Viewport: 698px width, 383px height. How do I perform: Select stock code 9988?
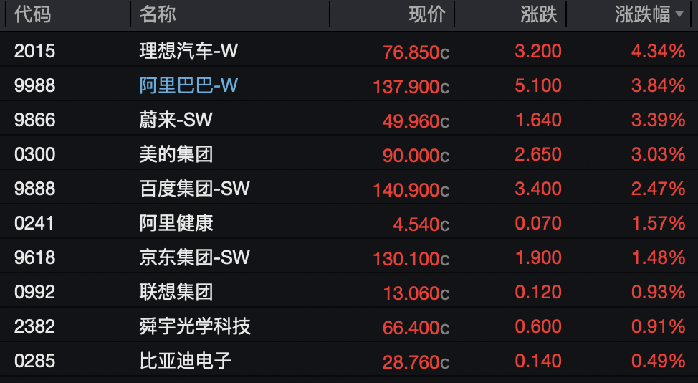point(34,85)
